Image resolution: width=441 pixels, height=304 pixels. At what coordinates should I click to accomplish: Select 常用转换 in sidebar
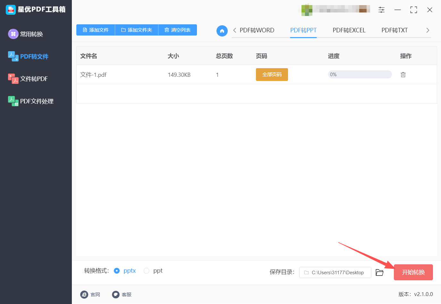tap(26, 34)
